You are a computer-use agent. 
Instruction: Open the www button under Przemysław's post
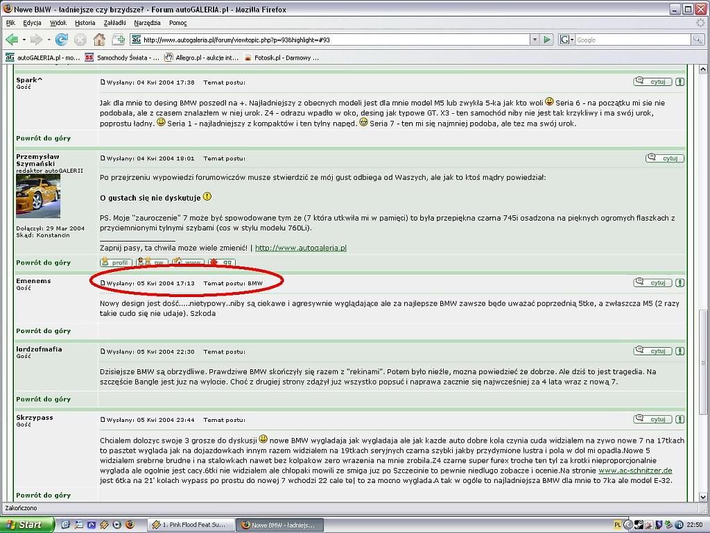click(x=188, y=262)
